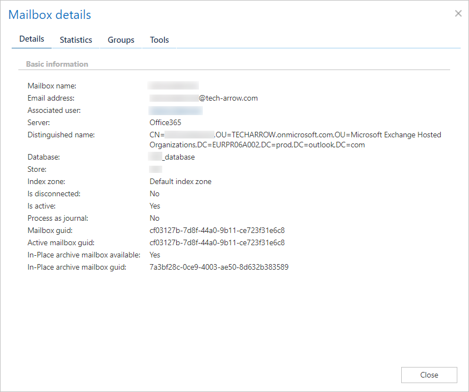Click the Details tab
469x392 pixels.
point(32,39)
